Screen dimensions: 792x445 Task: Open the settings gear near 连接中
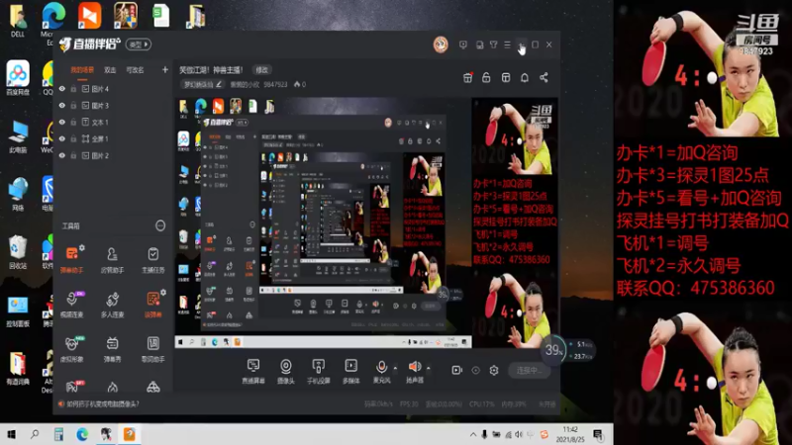click(x=494, y=370)
